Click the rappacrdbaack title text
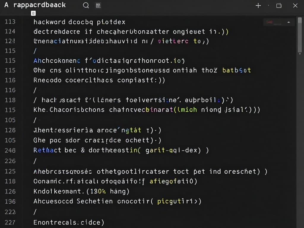Screen dimensions: 304x228 39,5
